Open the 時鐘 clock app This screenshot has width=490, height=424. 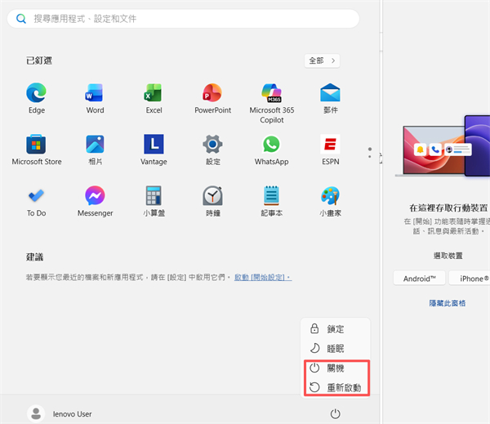[212, 202]
